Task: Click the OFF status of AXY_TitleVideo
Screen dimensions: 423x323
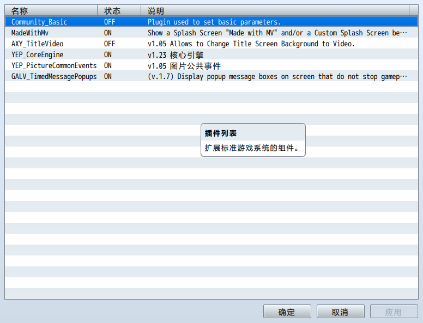Action: click(x=110, y=44)
